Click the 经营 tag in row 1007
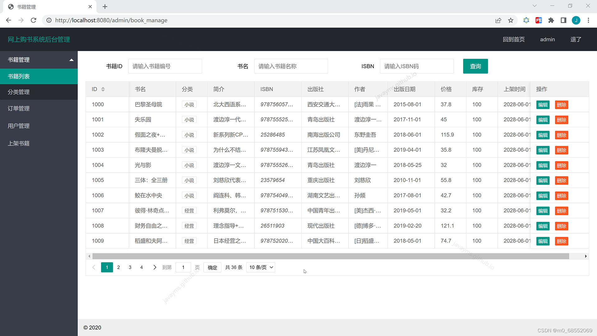This screenshot has width=597, height=336. [189, 211]
